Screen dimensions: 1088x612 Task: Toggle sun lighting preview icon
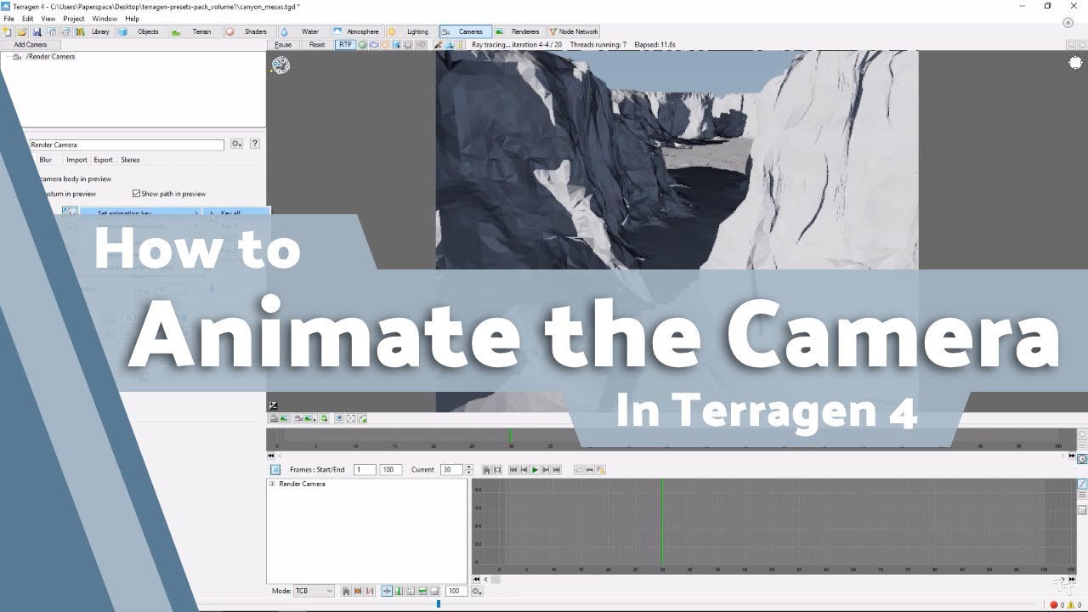coord(385,44)
